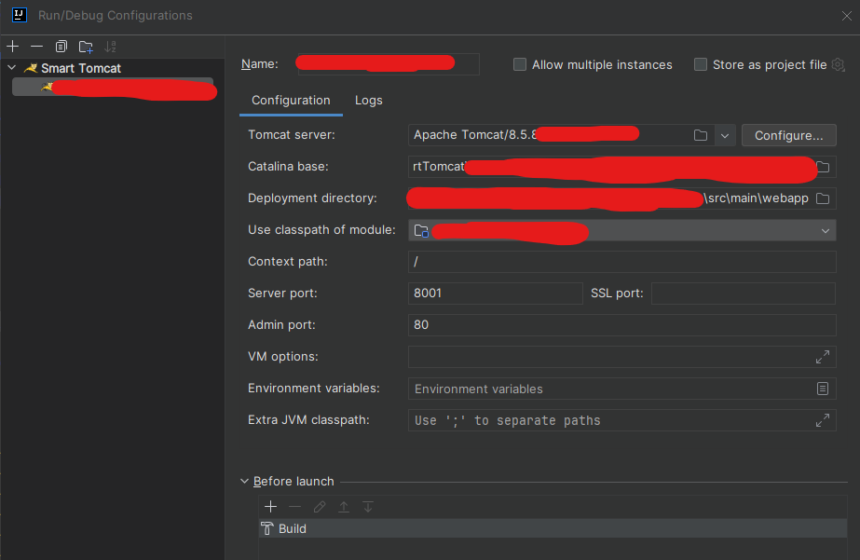Edit the selected Before launch task
This screenshot has width=860, height=560.
click(320, 506)
